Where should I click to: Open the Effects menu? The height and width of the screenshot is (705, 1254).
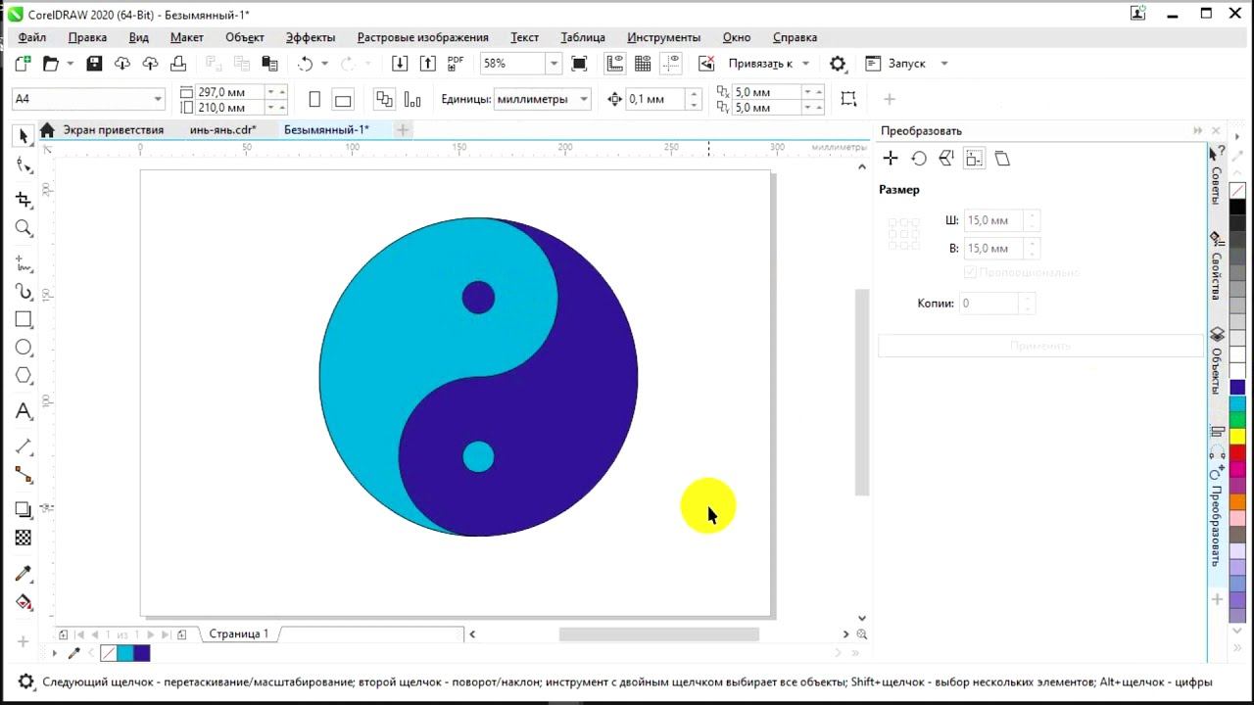tap(311, 37)
